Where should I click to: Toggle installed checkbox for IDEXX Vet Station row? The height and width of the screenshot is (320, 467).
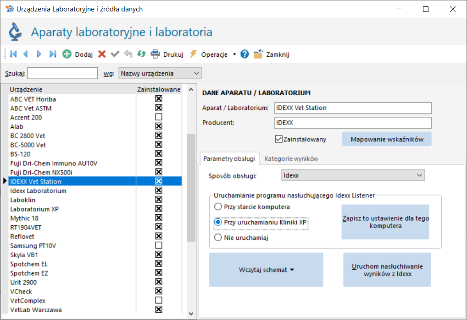coord(159,181)
